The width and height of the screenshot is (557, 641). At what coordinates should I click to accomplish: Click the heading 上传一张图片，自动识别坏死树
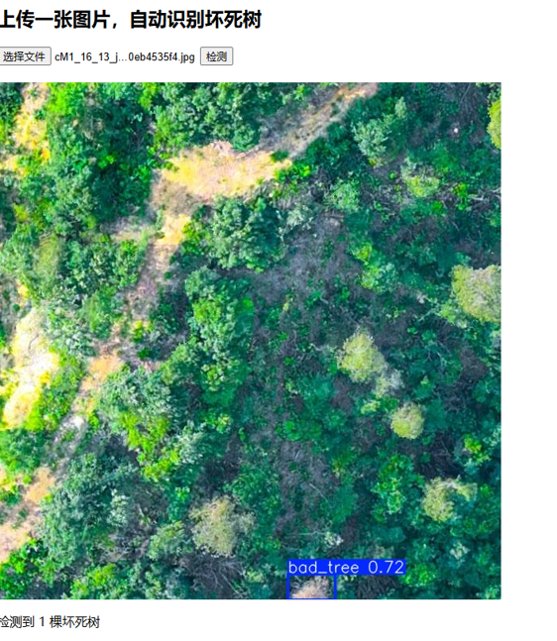click(131, 20)
